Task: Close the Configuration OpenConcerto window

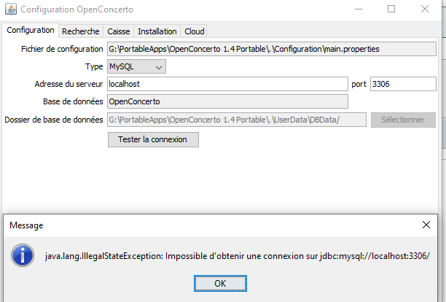Action: tap(425, 10)
